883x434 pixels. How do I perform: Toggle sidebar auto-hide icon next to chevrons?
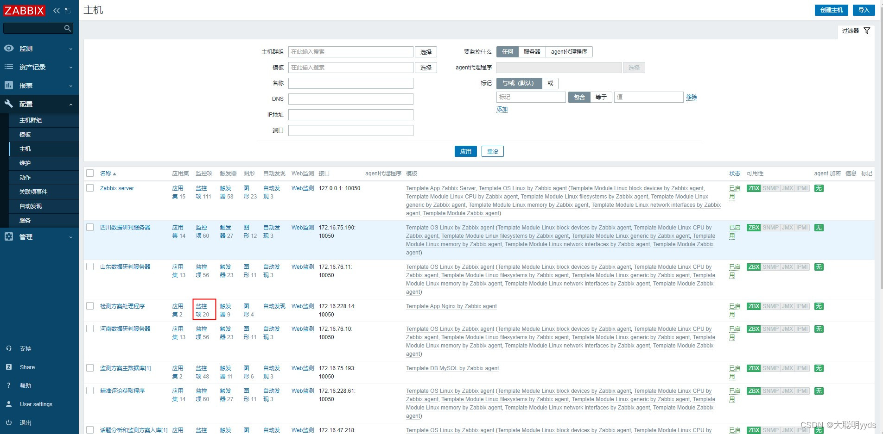click(68, 10)
